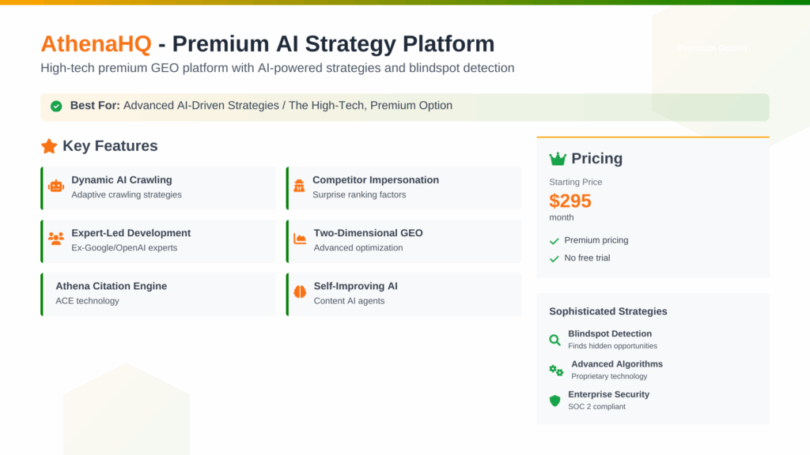This screenshot has height=455, width=810.
Task: Click the star icon beside Key Features
Action: pyautogui.click(x=48, y=145)
